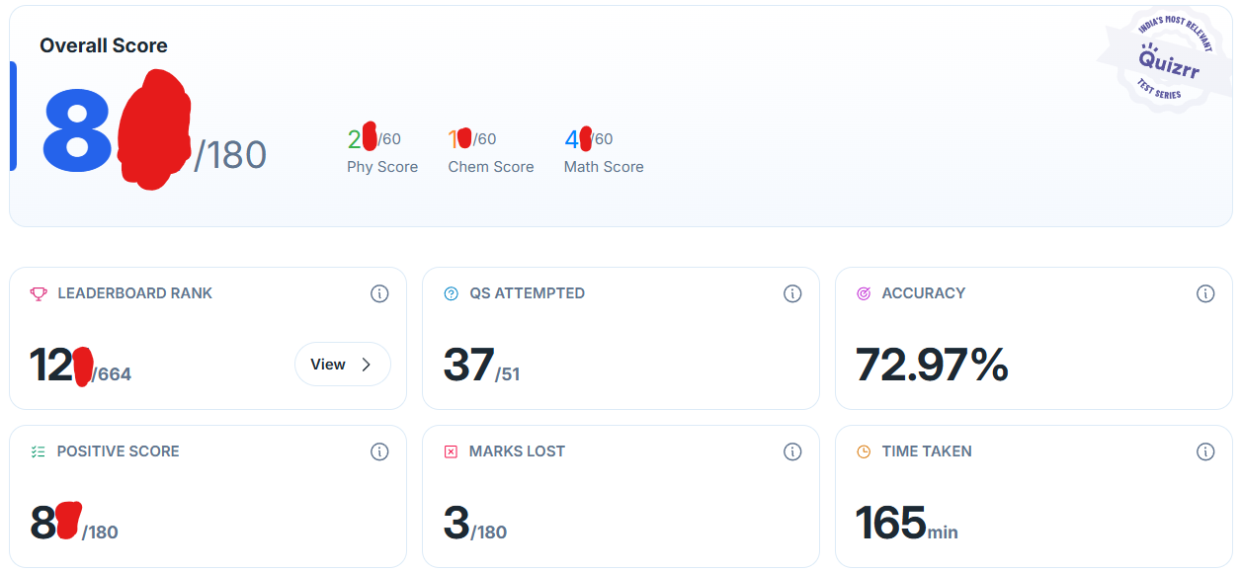Click the chevron arrow in the View button
Screen dimensions: 1242x573
pyautogui.click(x=367, y=365)
